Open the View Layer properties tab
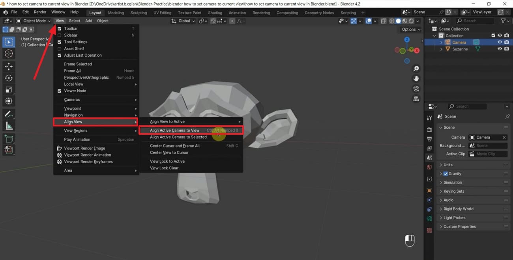 [x=429, y=148]
